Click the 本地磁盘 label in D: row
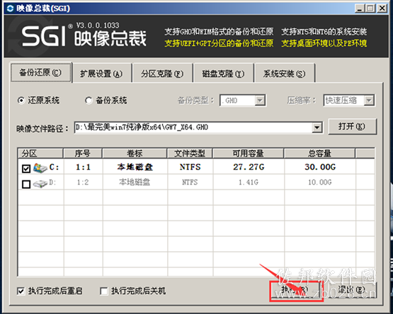The height and width of the screenshot is (314, 393). point(135,182)
